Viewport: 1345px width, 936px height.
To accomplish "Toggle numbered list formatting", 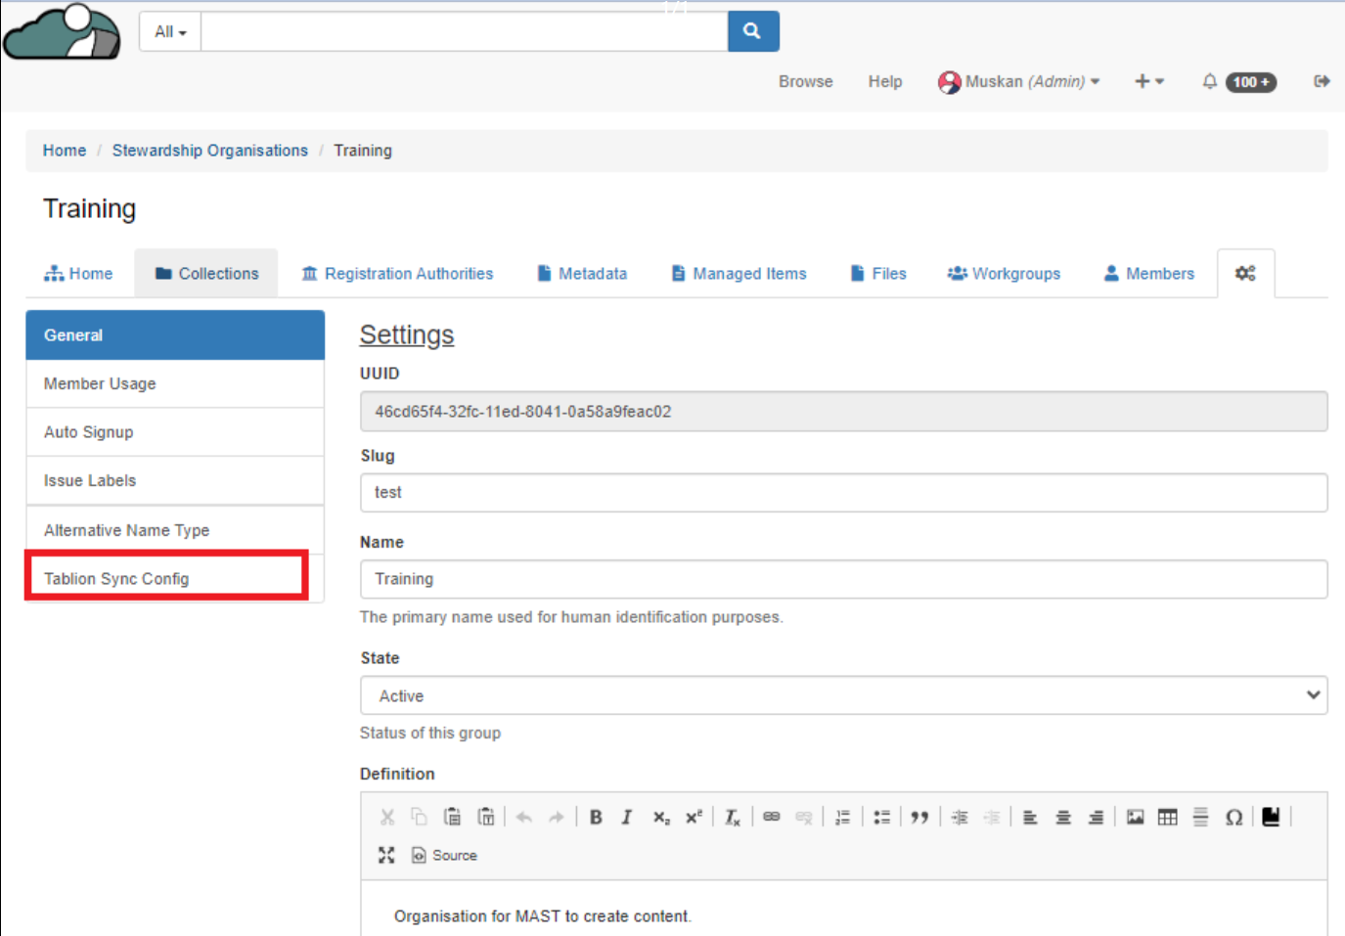I will [x=842, y=818].
